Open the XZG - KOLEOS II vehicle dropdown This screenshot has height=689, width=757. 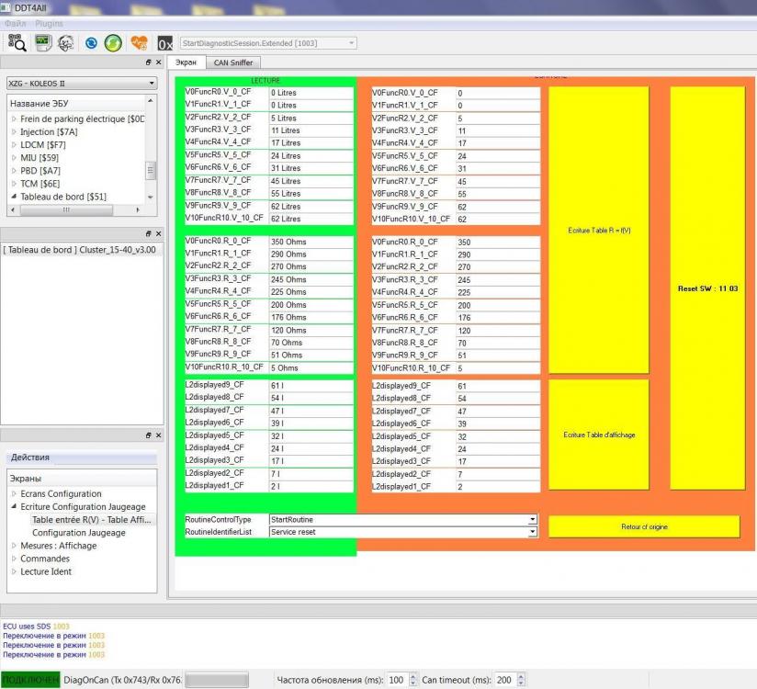(152, 83)
